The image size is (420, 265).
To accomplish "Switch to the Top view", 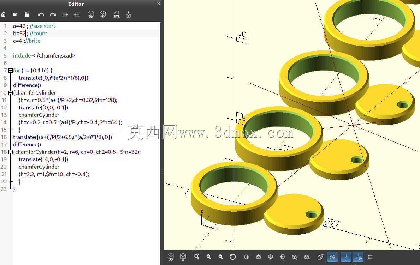I will (259, 257).
